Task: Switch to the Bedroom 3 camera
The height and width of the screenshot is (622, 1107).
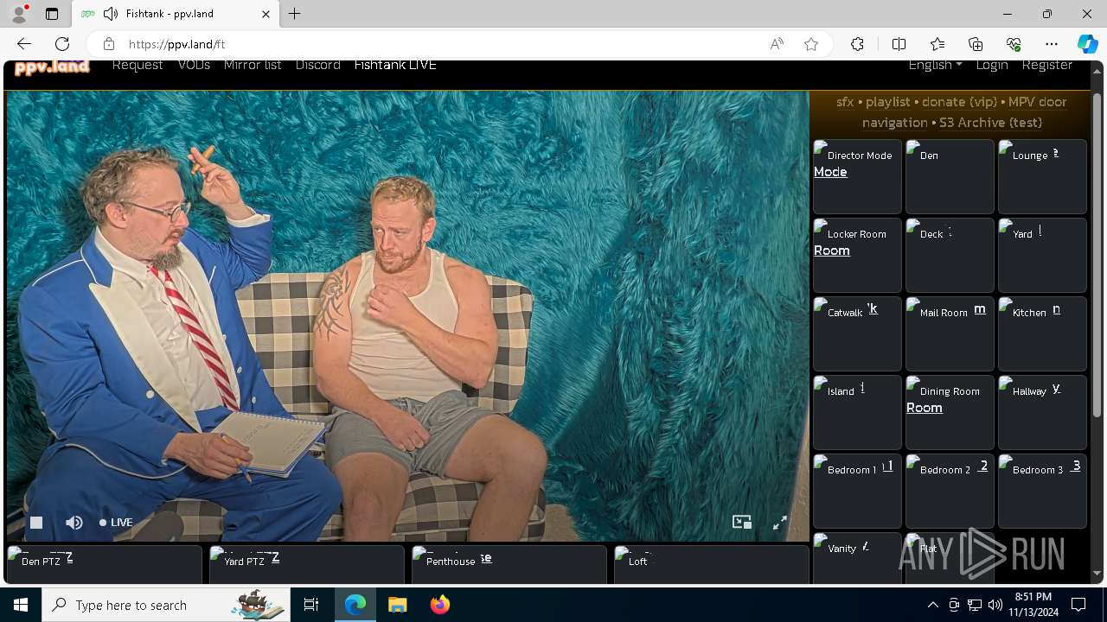Action: pyautogui.click(x=1042, y=491)
